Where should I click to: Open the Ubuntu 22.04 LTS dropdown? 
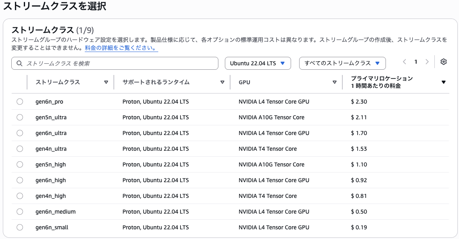tap(258, 63)
